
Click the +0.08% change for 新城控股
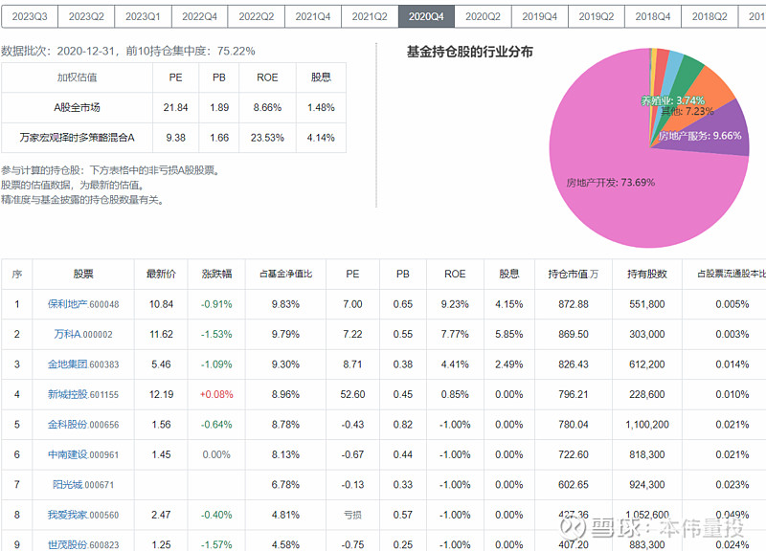click(216, 394)
